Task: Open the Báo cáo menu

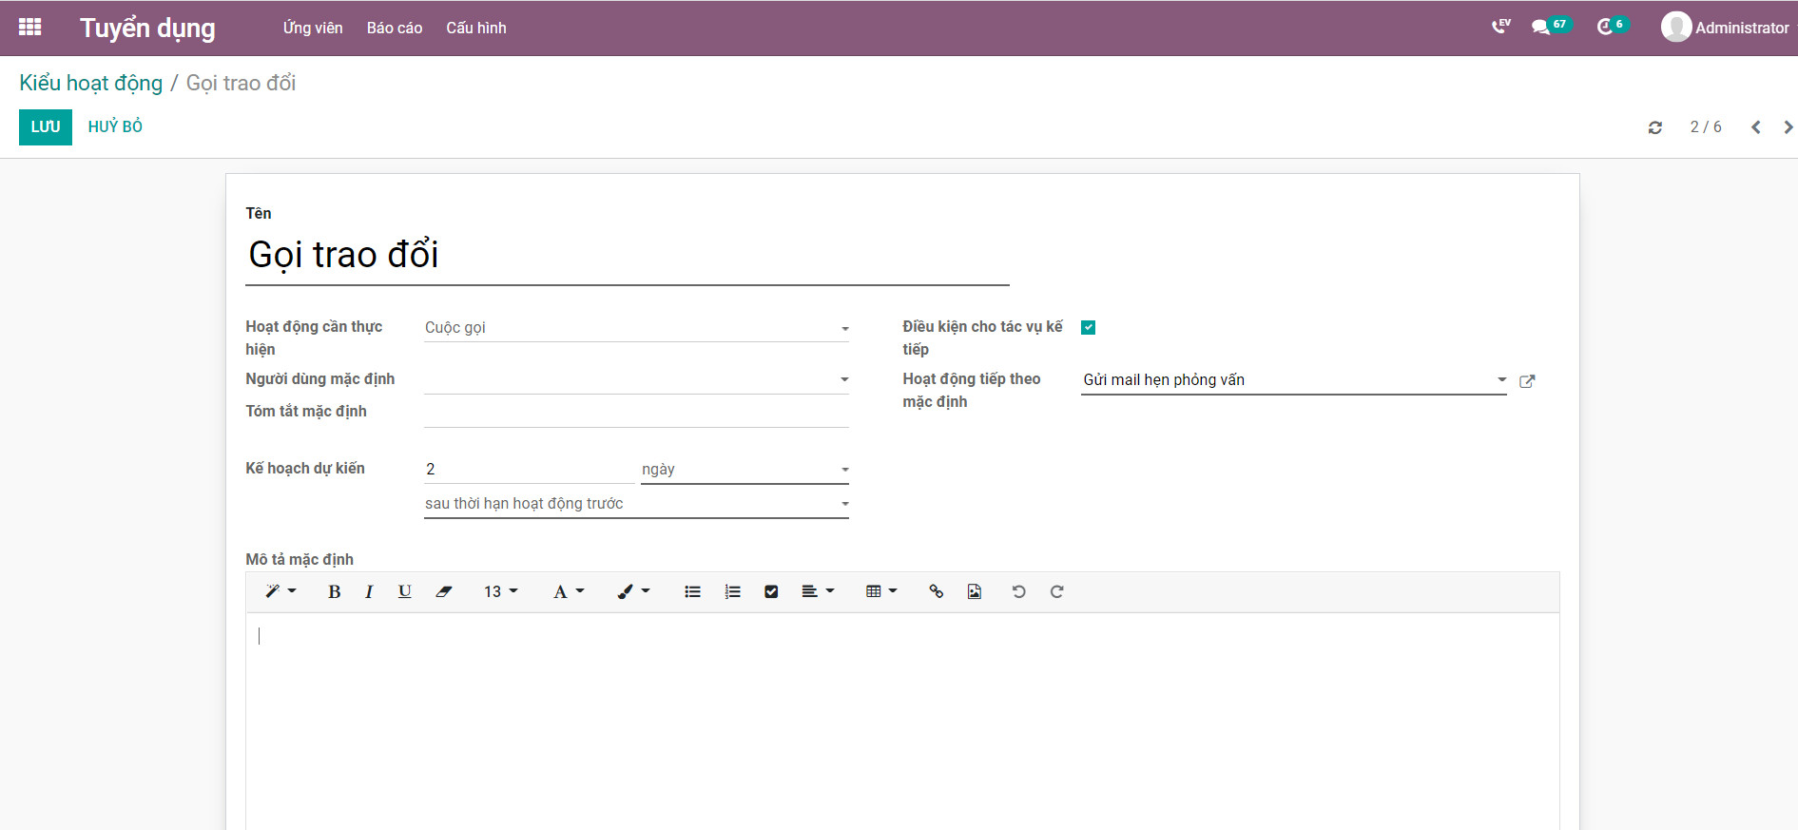Action: 395,28
